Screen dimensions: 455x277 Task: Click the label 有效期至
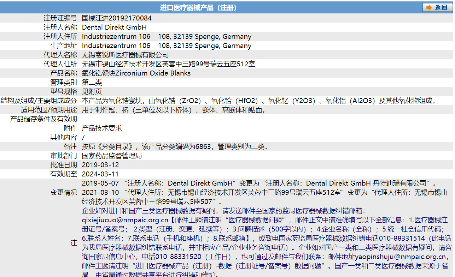click(x=64, y=174)
